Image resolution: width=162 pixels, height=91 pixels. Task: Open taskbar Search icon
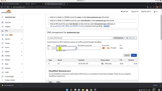click(71, 90)
